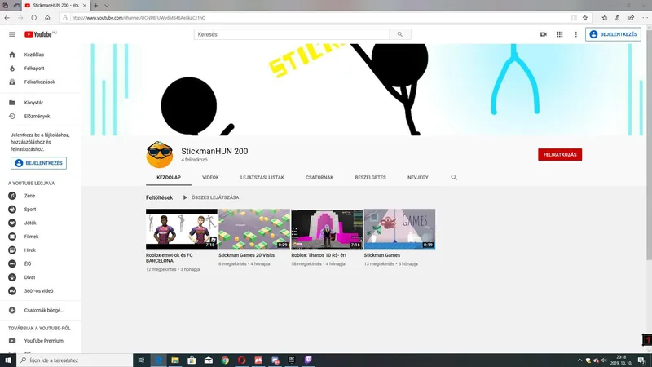Image resolution: width=652 pixels, height=367 pixels.
Task: Open the tab preview dropdown chevron
Action: tap(107, 6)
